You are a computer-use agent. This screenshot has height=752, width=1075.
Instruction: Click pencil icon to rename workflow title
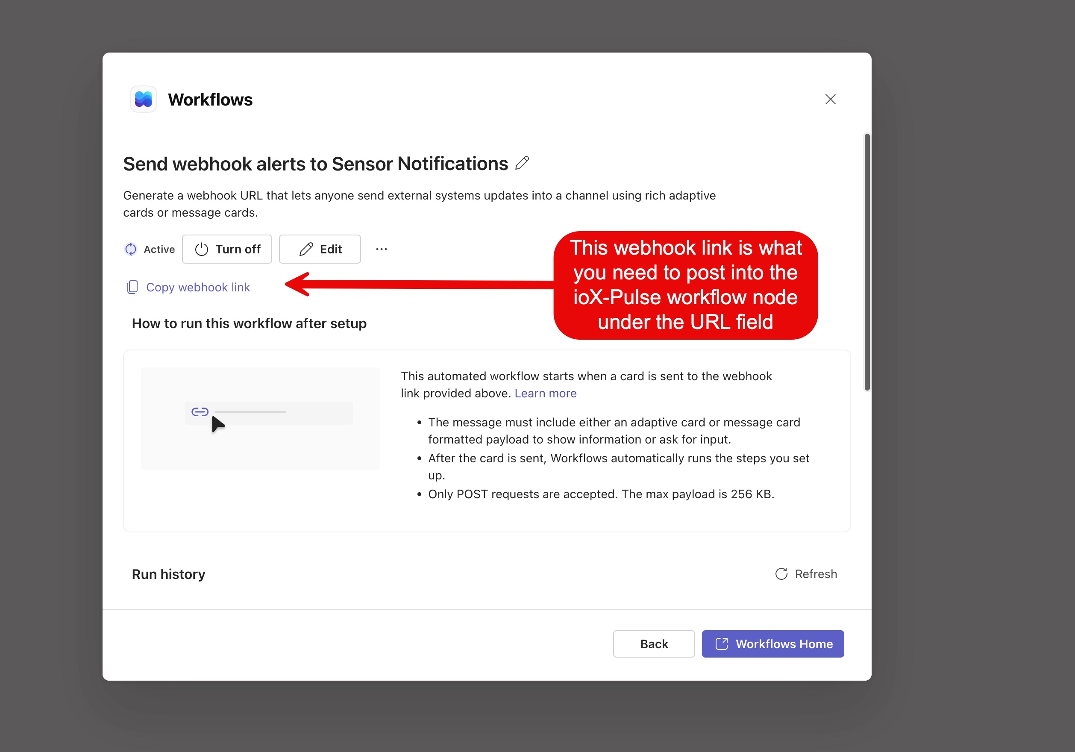tap(522, 163)
